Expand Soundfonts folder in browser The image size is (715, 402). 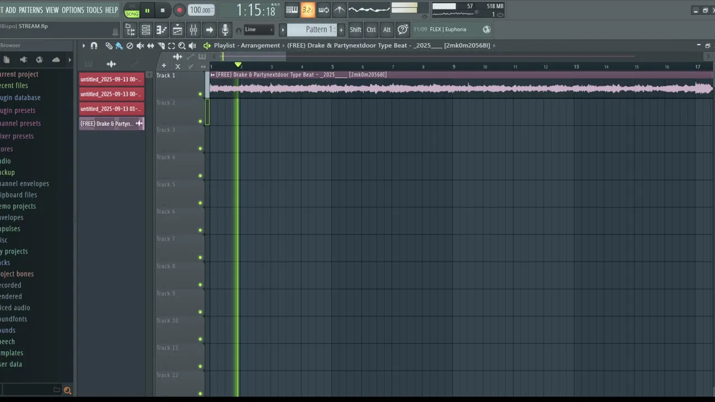point(13,319)
